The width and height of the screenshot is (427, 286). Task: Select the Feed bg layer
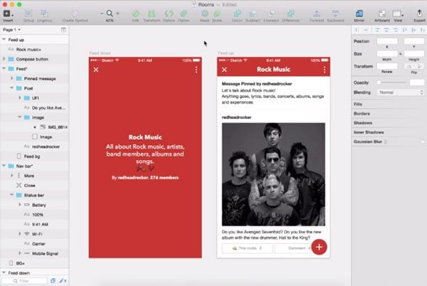coord(32,155)
